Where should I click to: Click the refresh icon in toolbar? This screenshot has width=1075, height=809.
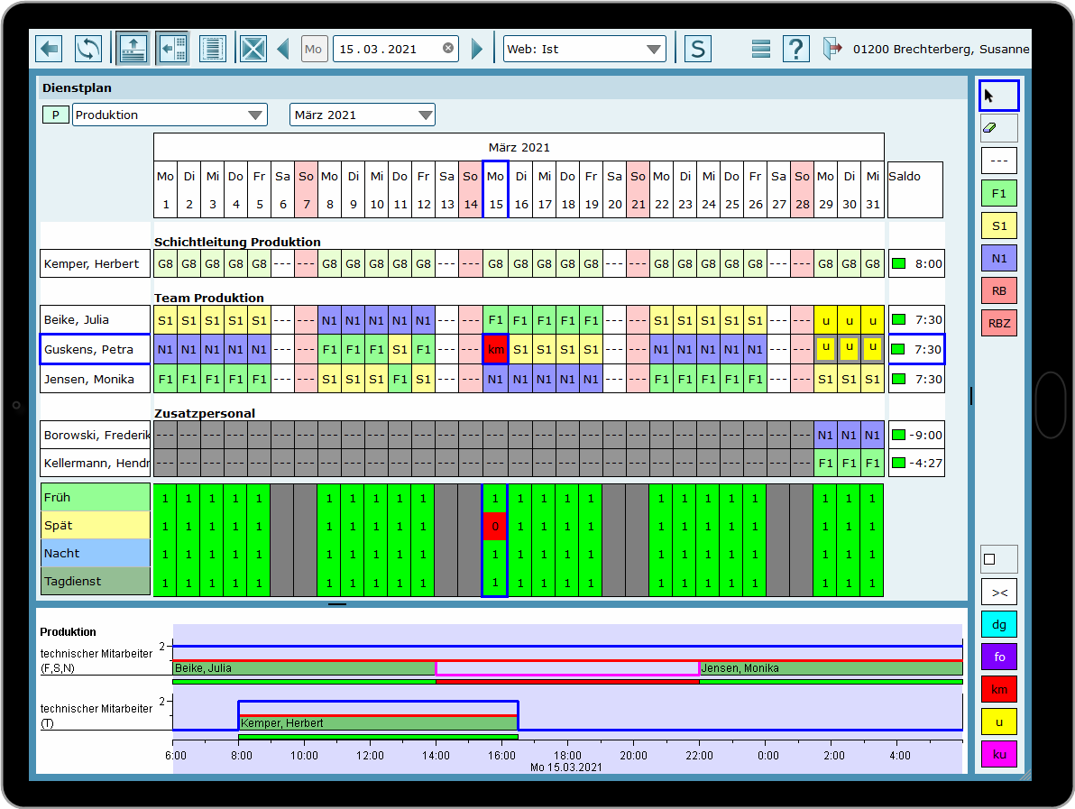pos(88,49)
